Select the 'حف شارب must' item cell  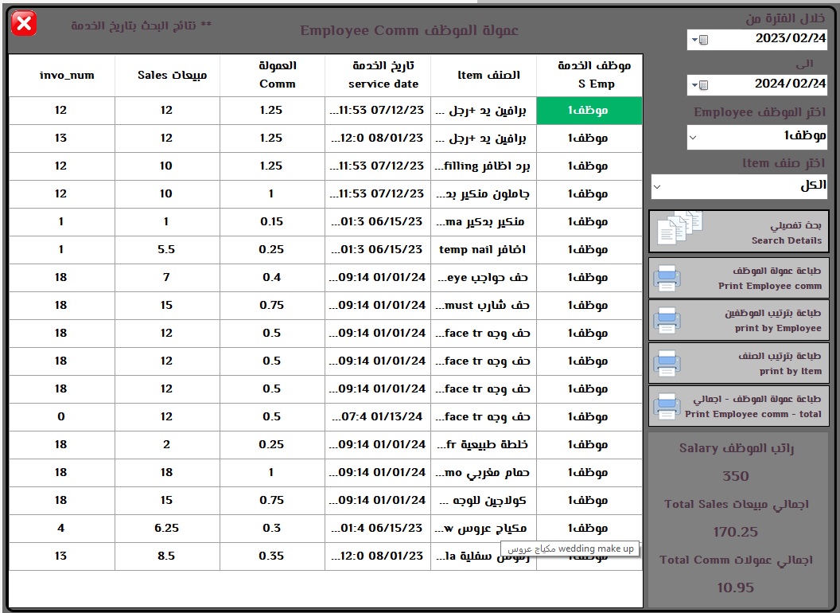(x=484, y=306)
